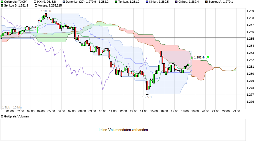This screenshot has width=257, height=143.
Task: Click the Donchian (20) light blue swatch
Action: pyautogui.click(x=64, y=2)
